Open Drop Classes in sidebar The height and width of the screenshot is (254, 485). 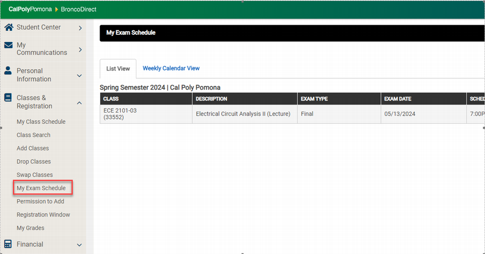click(34, 162)
